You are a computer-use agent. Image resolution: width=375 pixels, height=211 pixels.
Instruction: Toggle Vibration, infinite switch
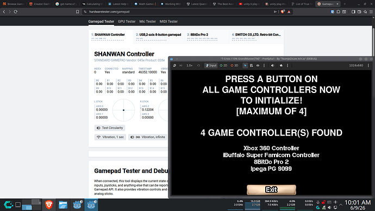(x=148, y=137)
